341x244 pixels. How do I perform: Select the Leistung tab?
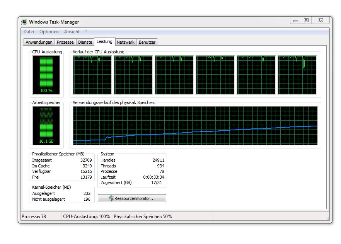coord(104,41)
